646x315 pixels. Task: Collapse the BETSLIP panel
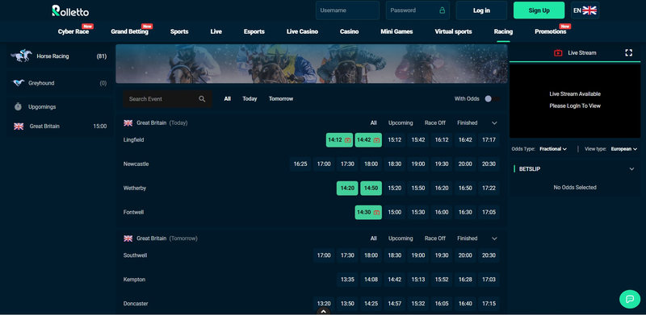click(x=632, y=169)
